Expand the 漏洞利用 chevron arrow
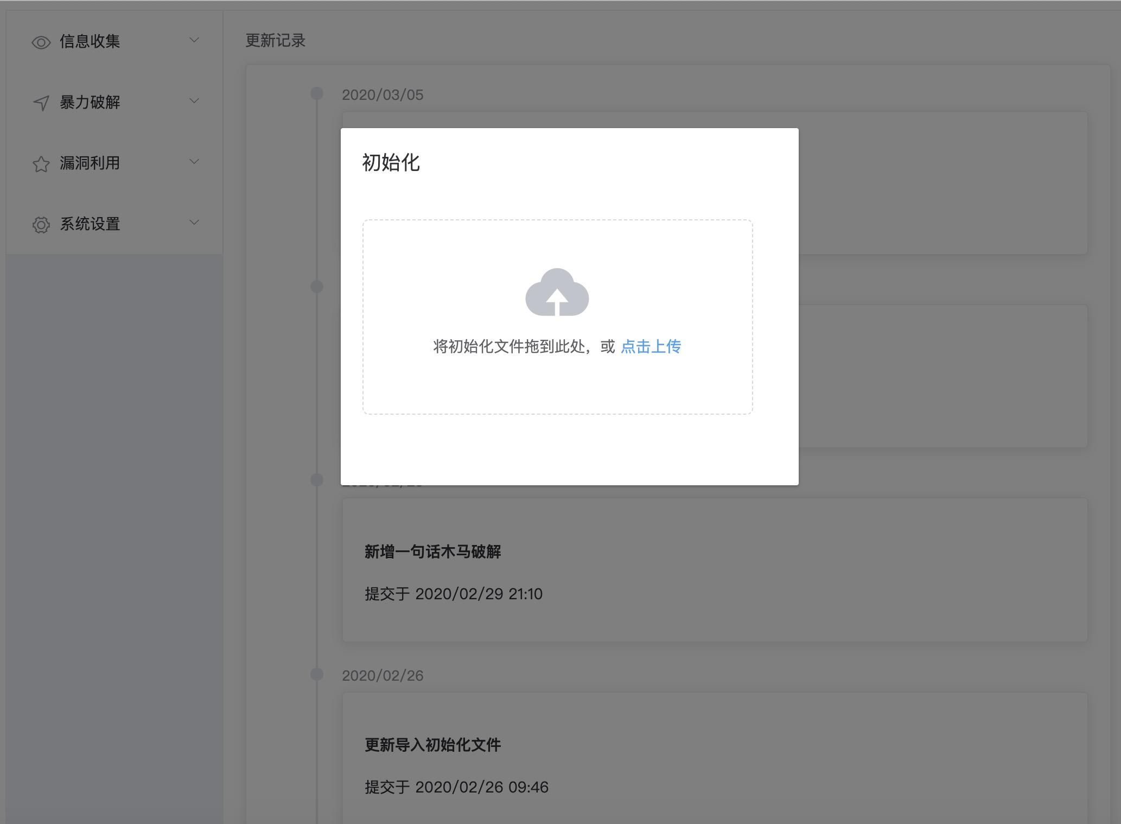Viewport: 1121px width, 824px height. tap(194, 162)
